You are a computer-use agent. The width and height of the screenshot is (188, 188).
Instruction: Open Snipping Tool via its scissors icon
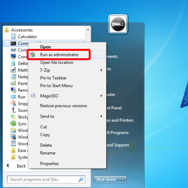(x=13, y=103)
